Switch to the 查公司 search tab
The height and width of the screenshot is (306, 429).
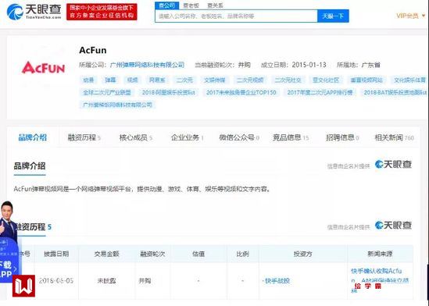166,5
